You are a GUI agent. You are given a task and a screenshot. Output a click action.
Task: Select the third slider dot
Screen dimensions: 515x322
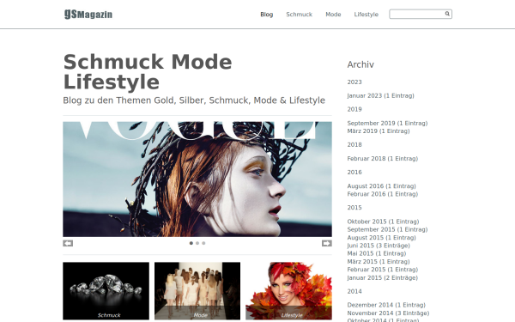203,243
